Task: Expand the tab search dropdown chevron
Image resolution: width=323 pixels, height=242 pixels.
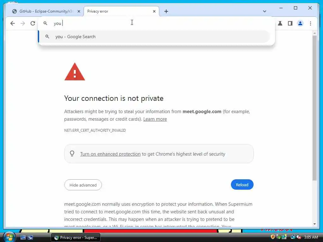Action: [265, 11]
